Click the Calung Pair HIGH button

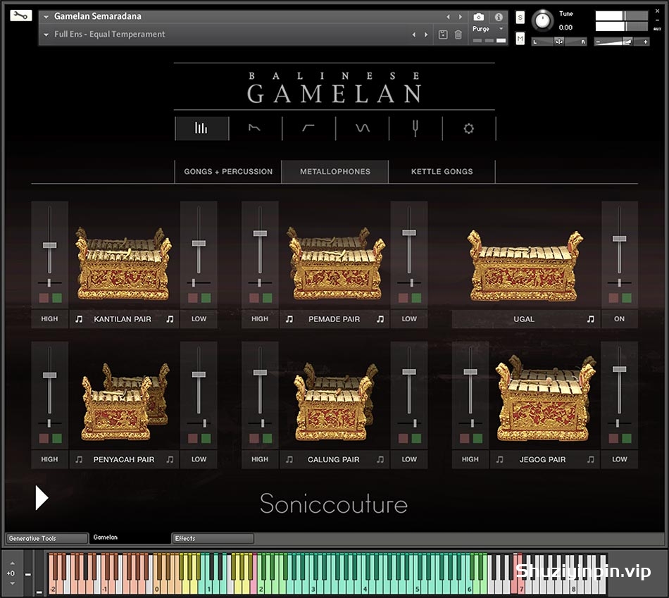tap(260, 459)
